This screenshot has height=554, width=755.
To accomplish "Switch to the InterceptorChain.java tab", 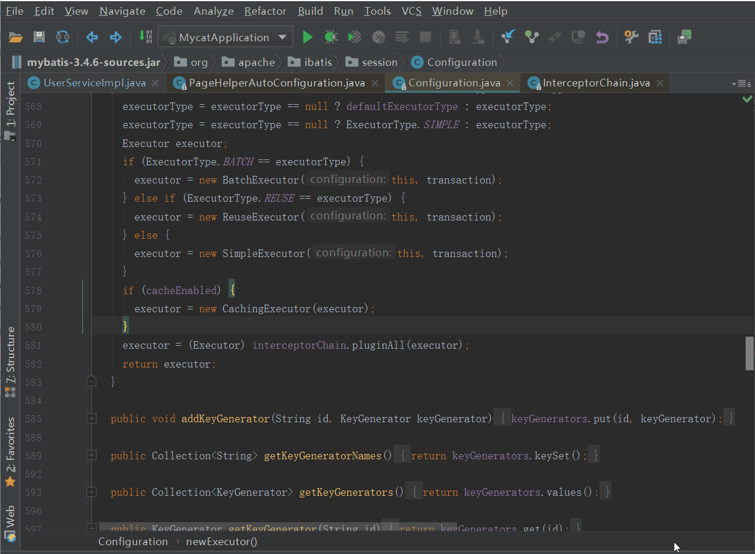I will [x=595, y=83].
